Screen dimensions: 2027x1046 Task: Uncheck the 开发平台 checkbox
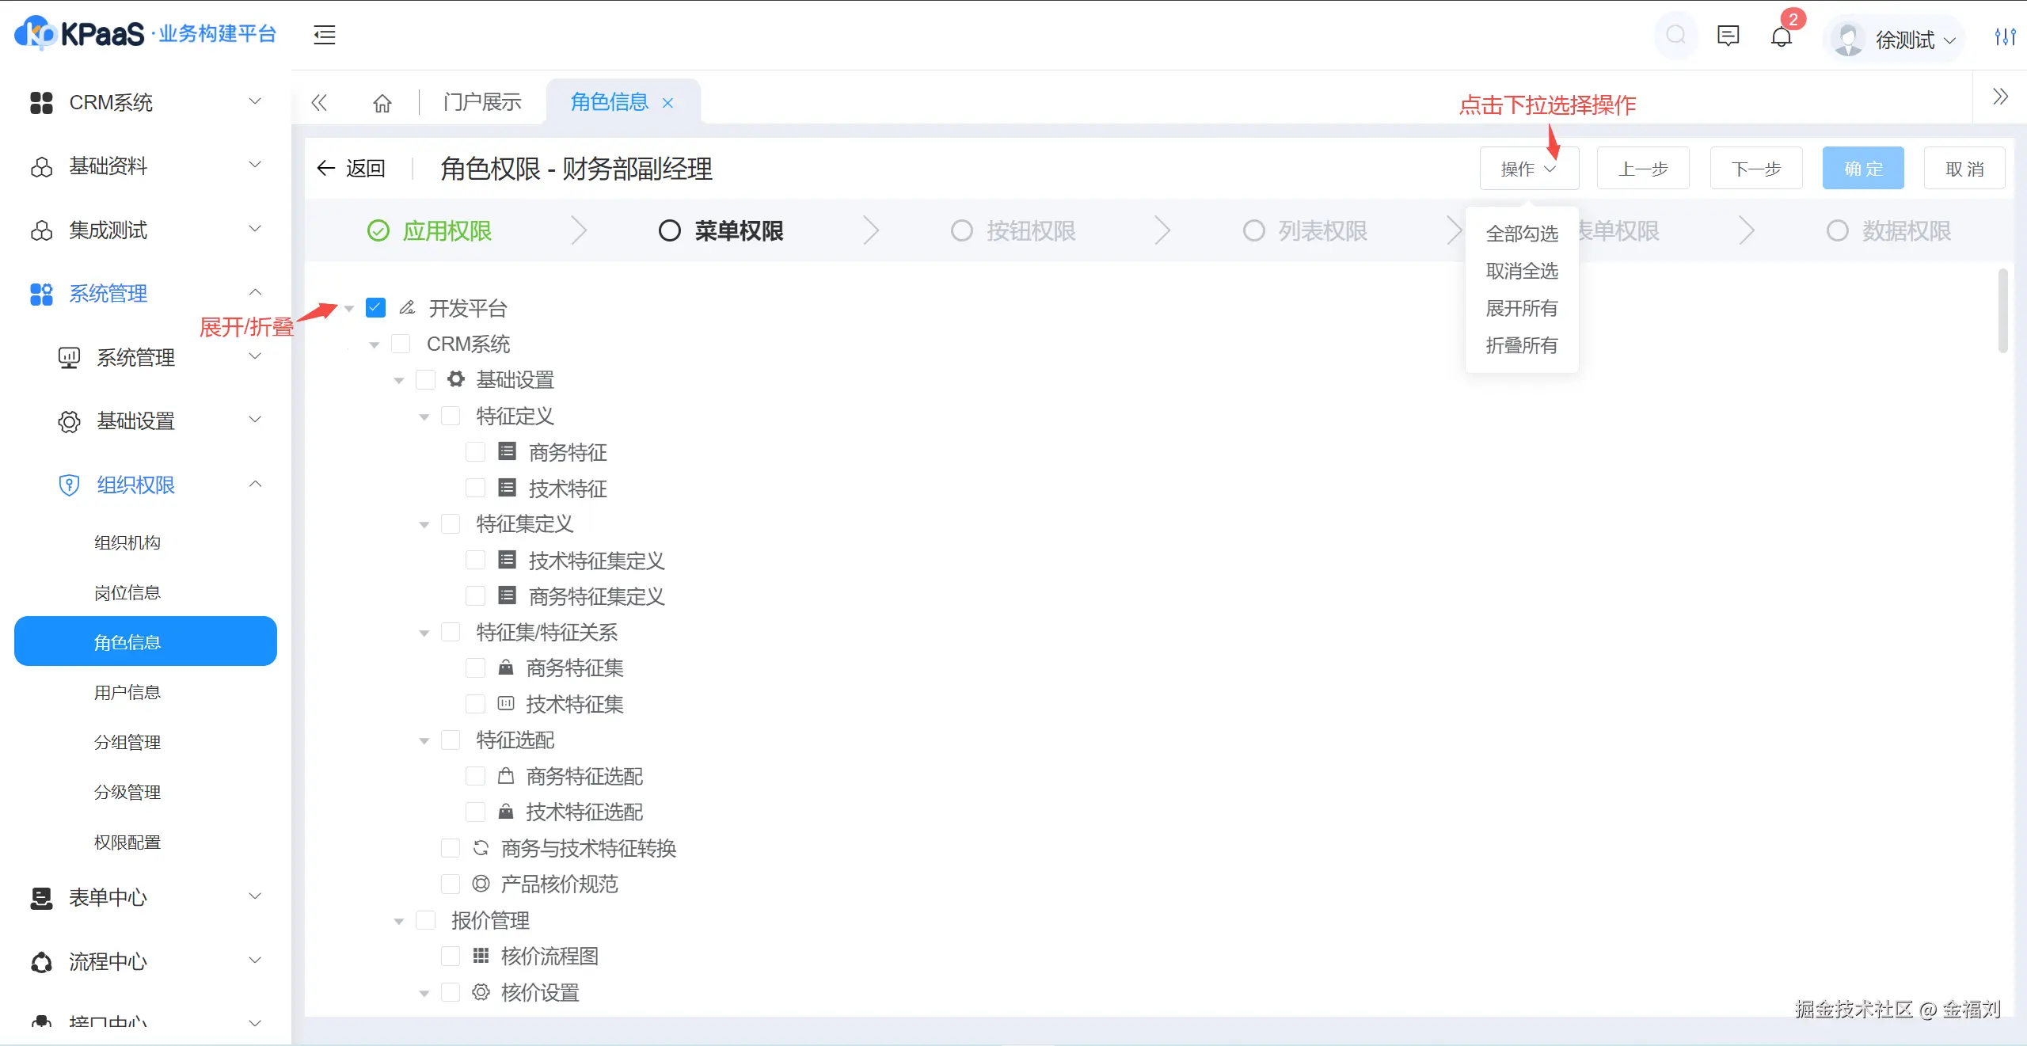[x=375, y=307]
